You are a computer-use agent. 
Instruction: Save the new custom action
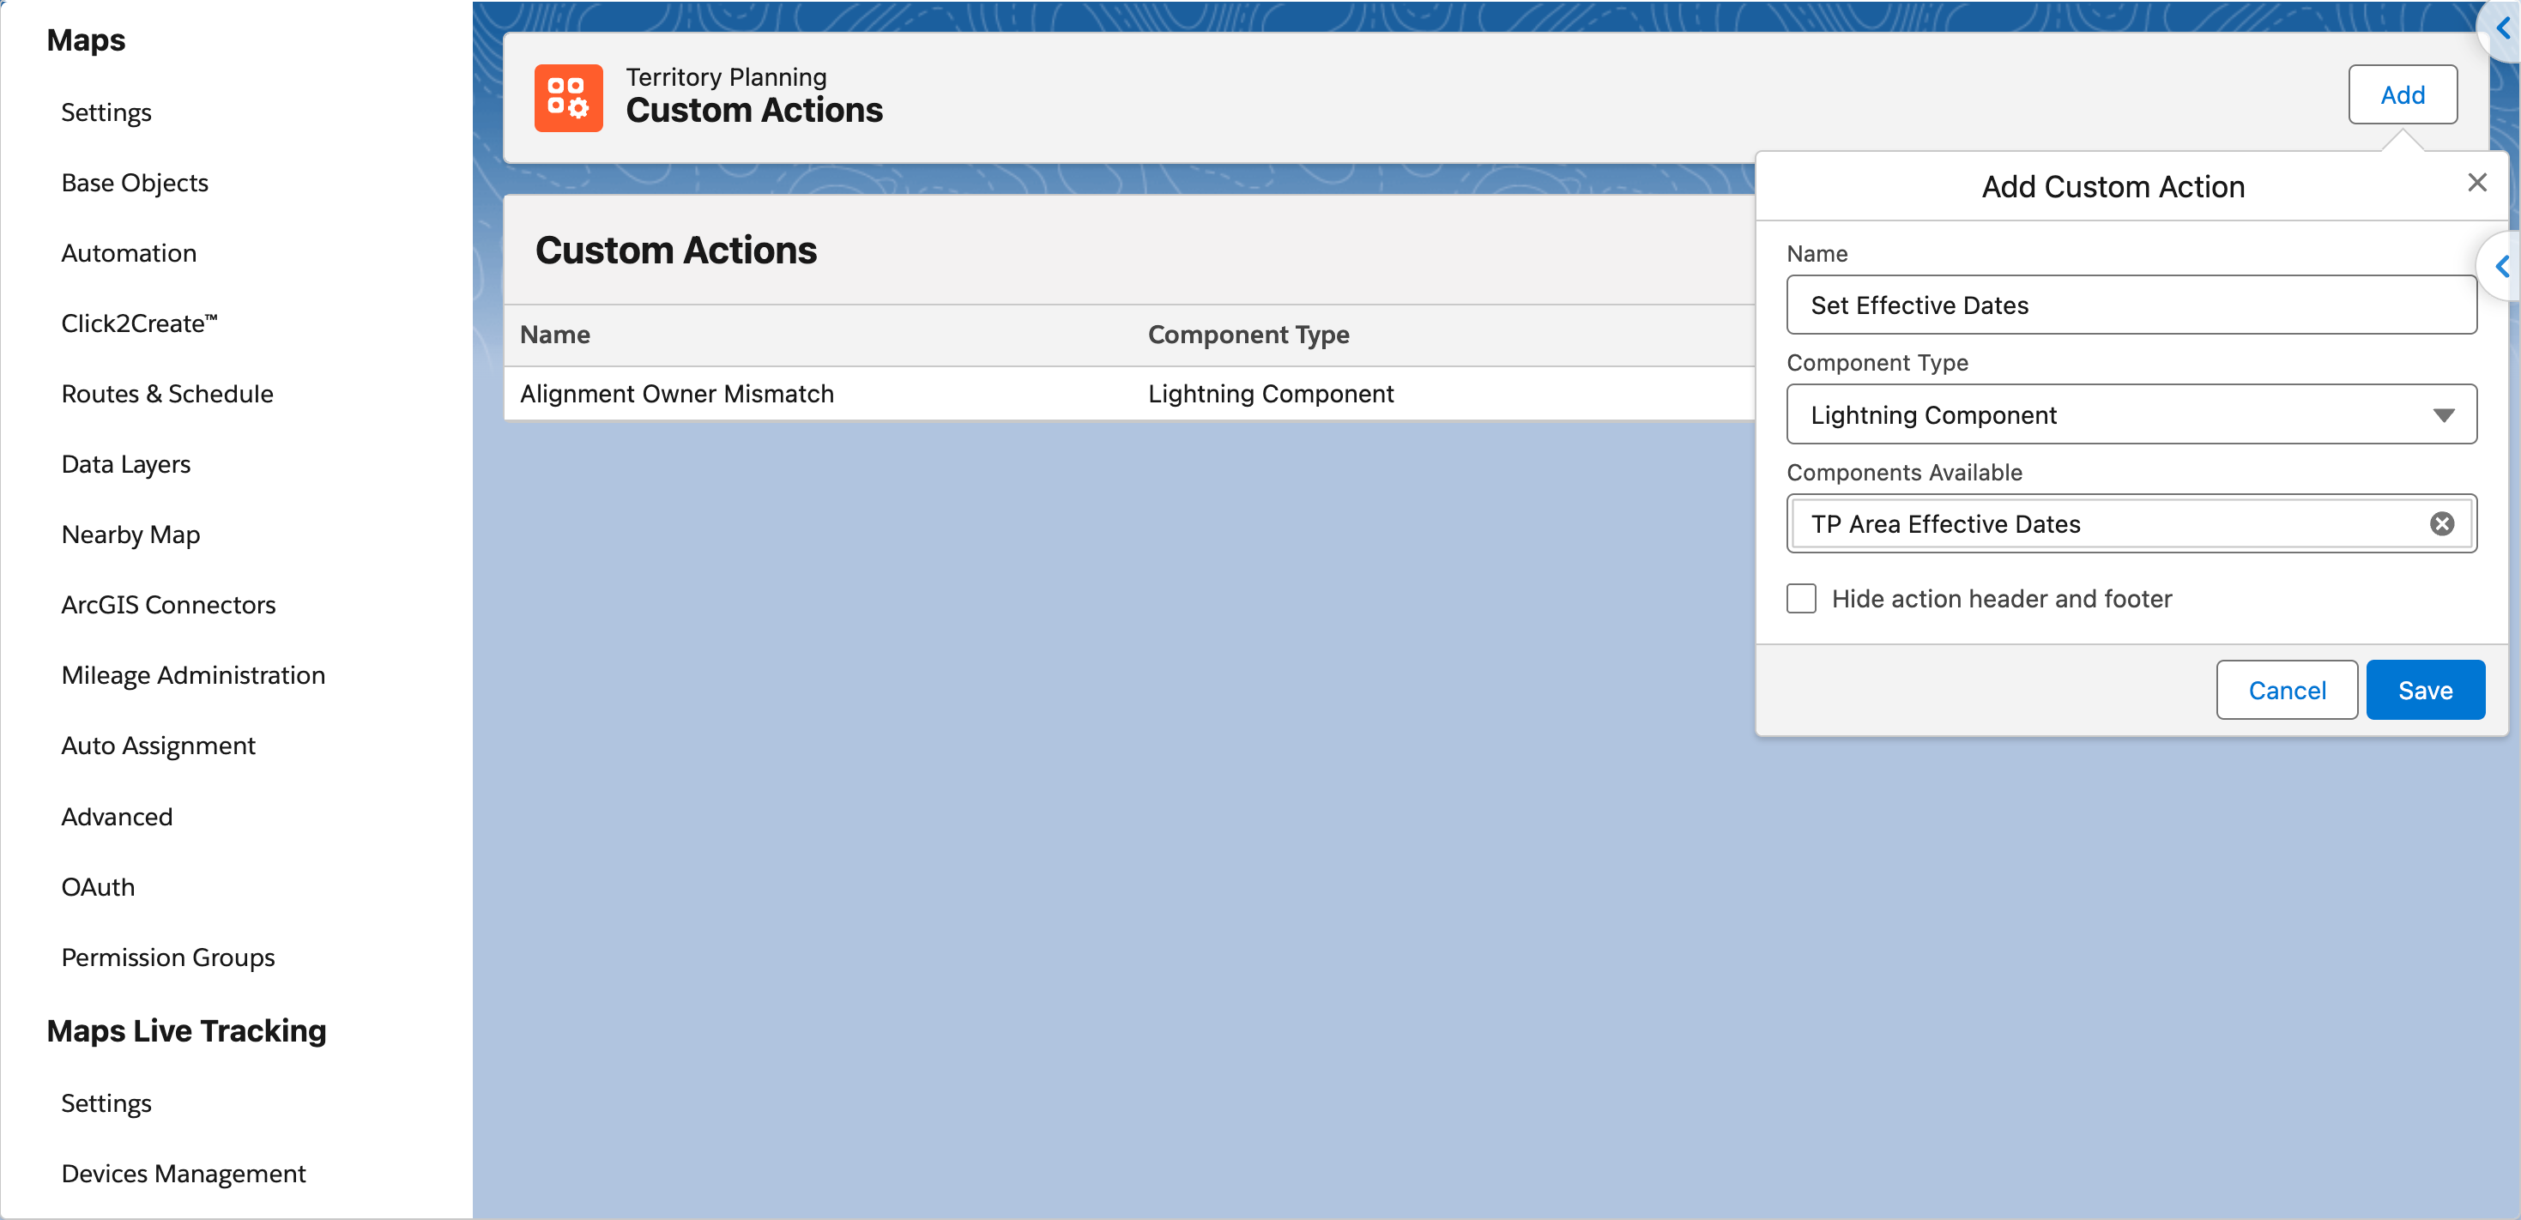pos(2425,691)
